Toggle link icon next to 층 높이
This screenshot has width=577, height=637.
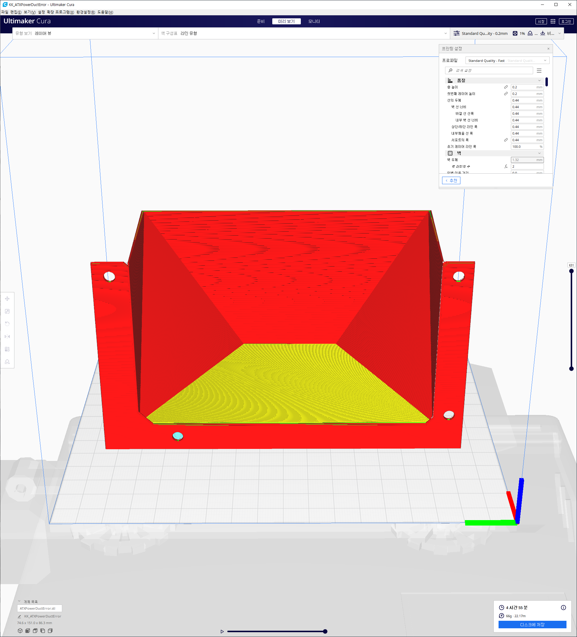click(506, 87)
